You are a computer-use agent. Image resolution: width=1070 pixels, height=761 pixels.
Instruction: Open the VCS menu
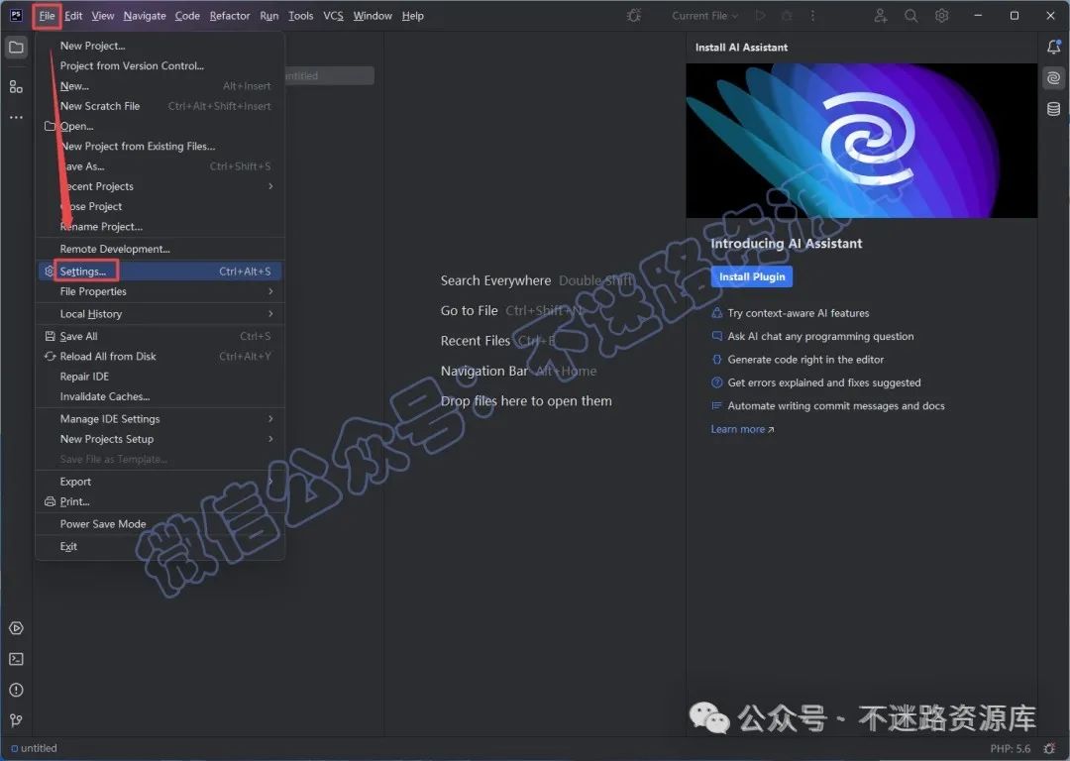coord(333,16)
